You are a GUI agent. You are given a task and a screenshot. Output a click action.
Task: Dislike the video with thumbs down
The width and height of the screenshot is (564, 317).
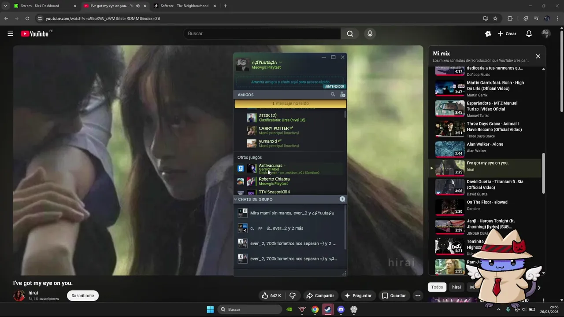coord(292,295)
